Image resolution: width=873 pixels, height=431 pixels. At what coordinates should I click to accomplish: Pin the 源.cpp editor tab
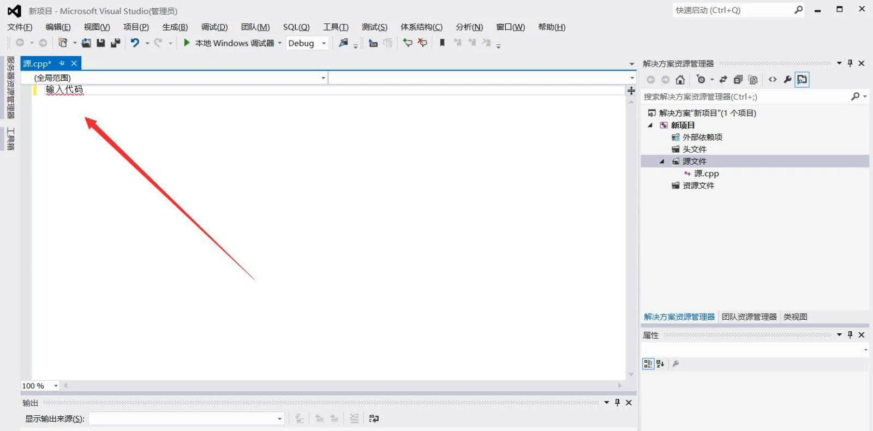tap(62, 63)
